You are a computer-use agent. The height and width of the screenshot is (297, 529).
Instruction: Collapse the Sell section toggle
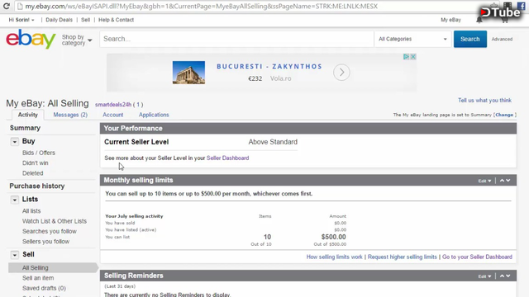(x=15, y=255)
